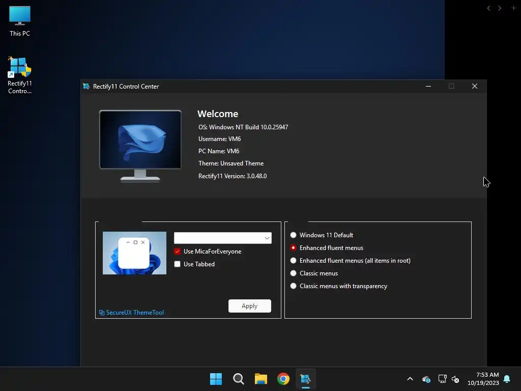Launch File Explorer from the taskbar
521x391 pixels.
coord(261,379)
